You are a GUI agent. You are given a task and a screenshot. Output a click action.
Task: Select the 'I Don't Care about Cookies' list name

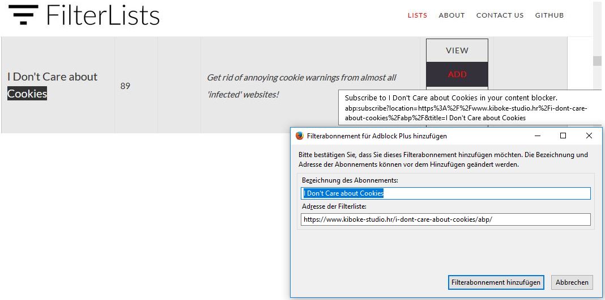click(53, 85)
